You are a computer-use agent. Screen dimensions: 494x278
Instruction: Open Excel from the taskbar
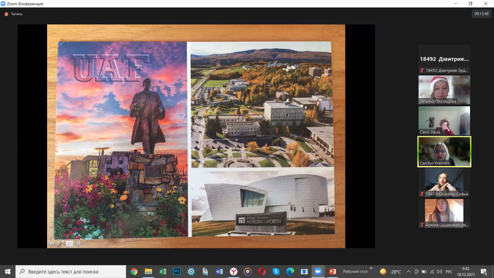(x=163, y=271)
